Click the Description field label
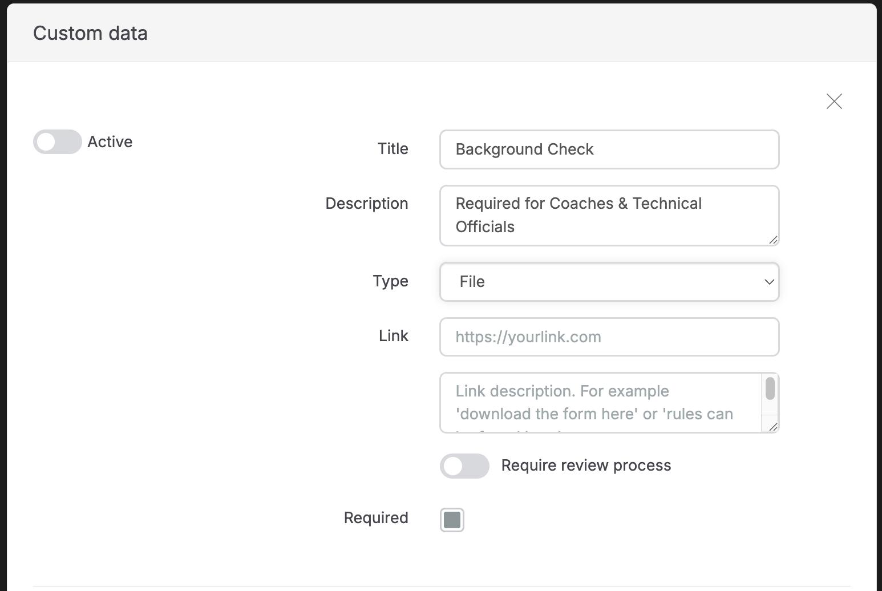 tap(366, 204)
